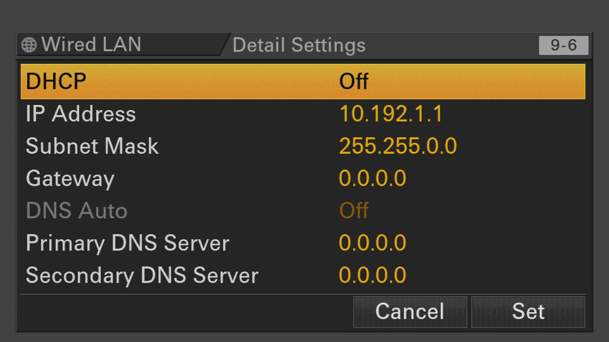Edit the Primary DNS Server address

click(372, 243)
